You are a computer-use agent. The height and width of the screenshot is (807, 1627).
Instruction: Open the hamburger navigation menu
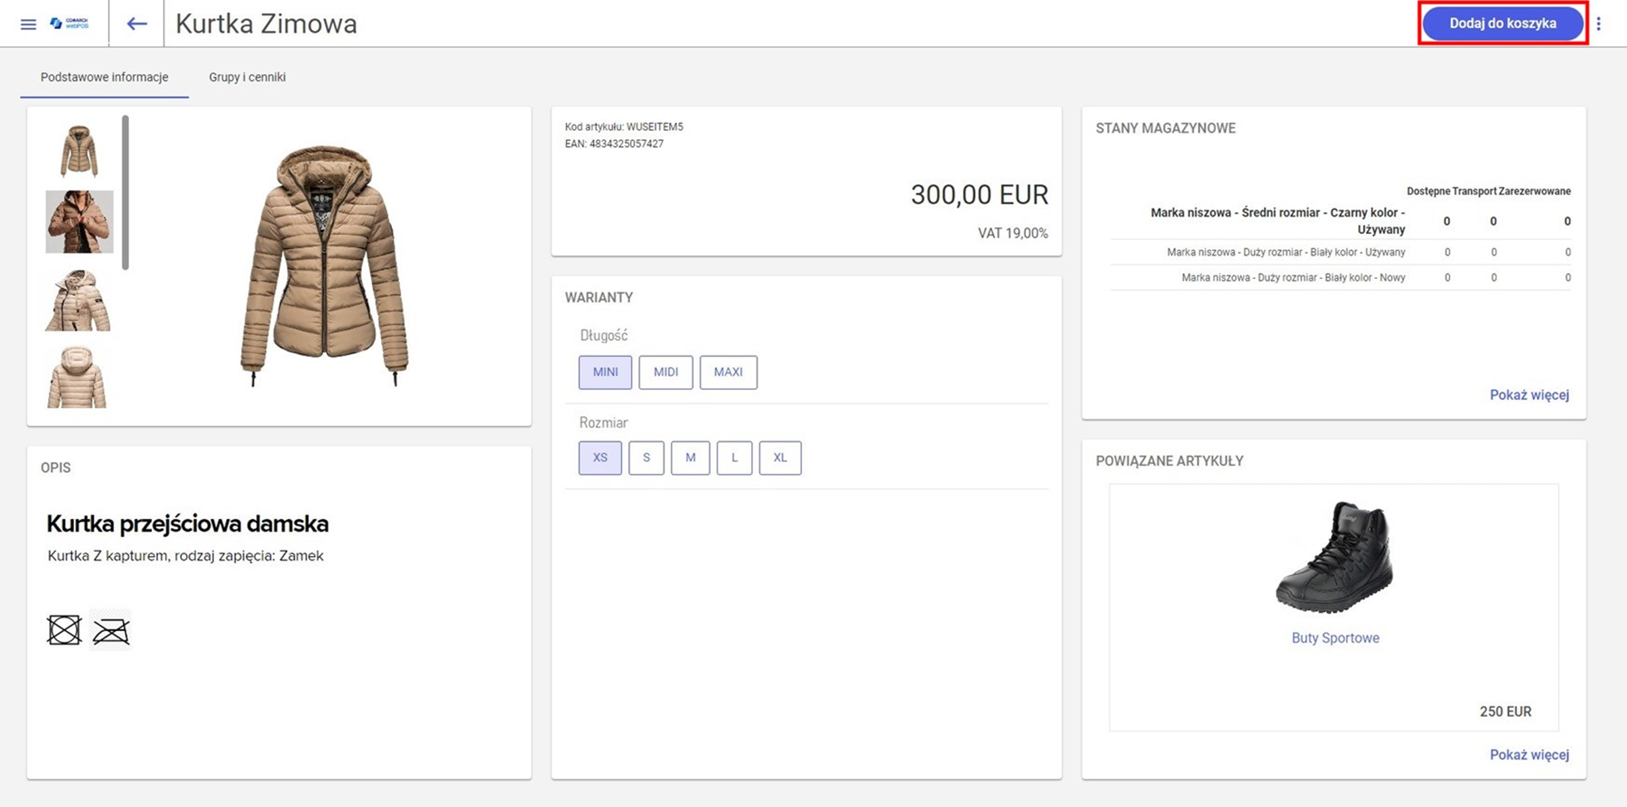pyautogui.click(x=28, y=24)
